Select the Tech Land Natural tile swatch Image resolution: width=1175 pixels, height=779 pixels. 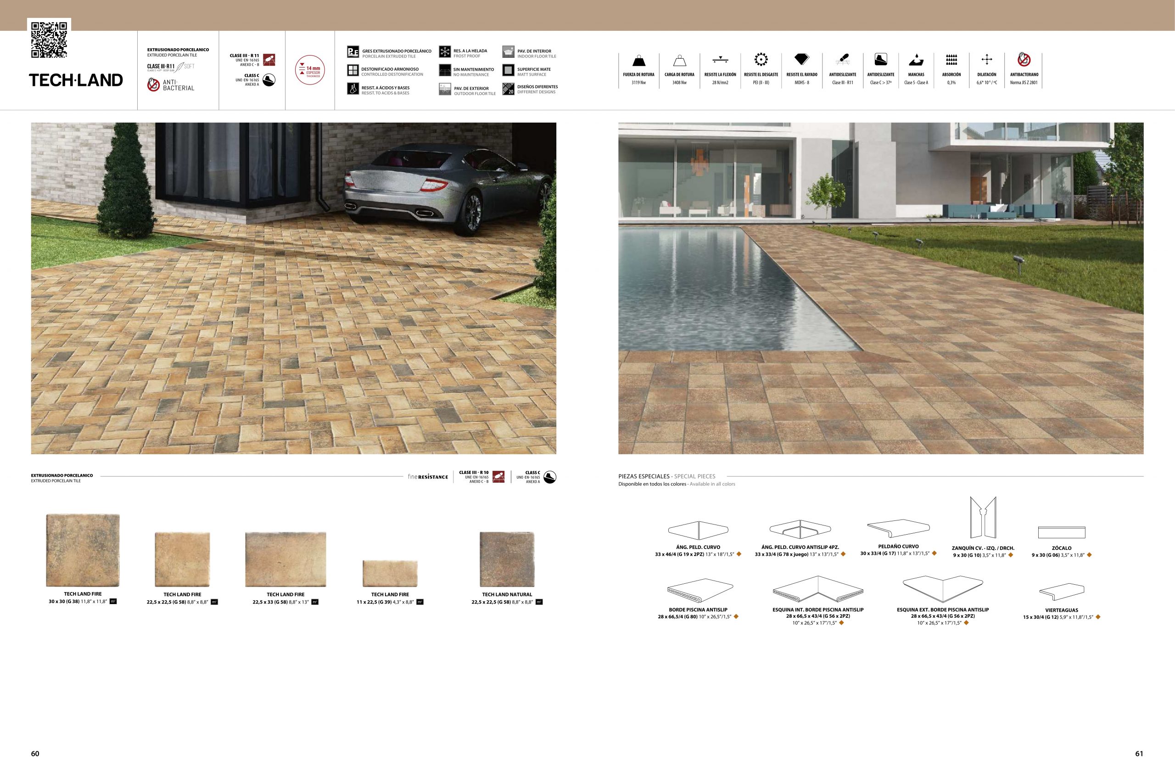click(x=507, y=559)
